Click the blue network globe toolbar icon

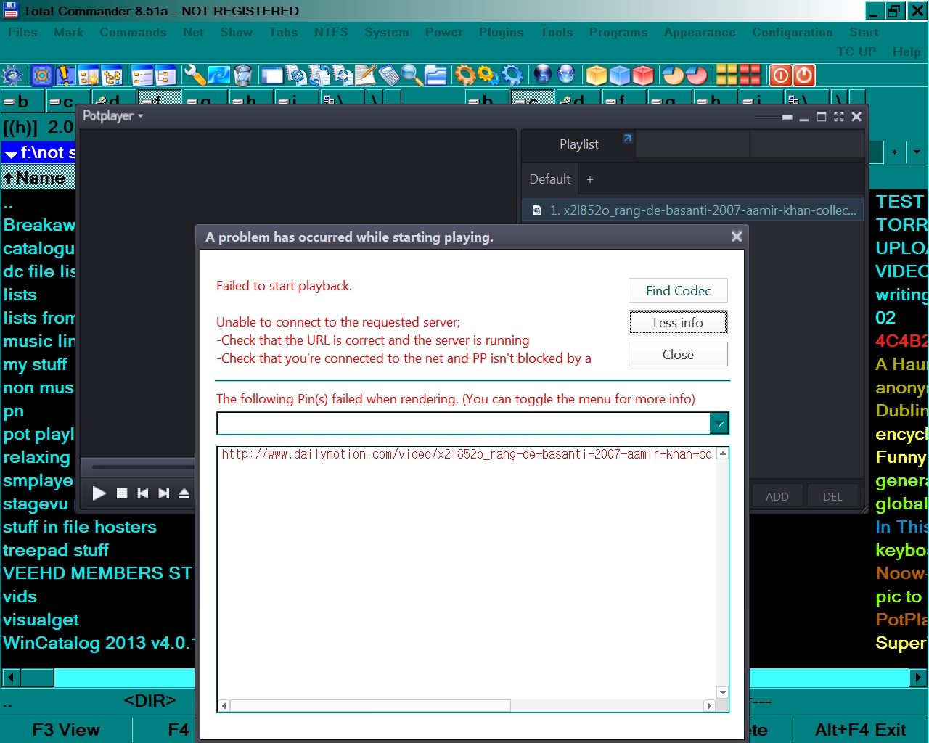566,75
